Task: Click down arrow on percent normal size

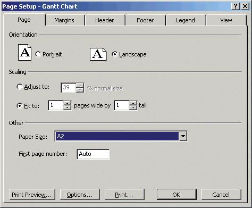Action: [80, 90]
